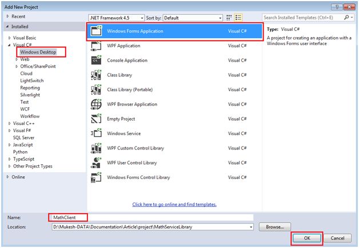Click the Class Library template icon
This screenshot has width=359, height=248.
coord(96,75)
